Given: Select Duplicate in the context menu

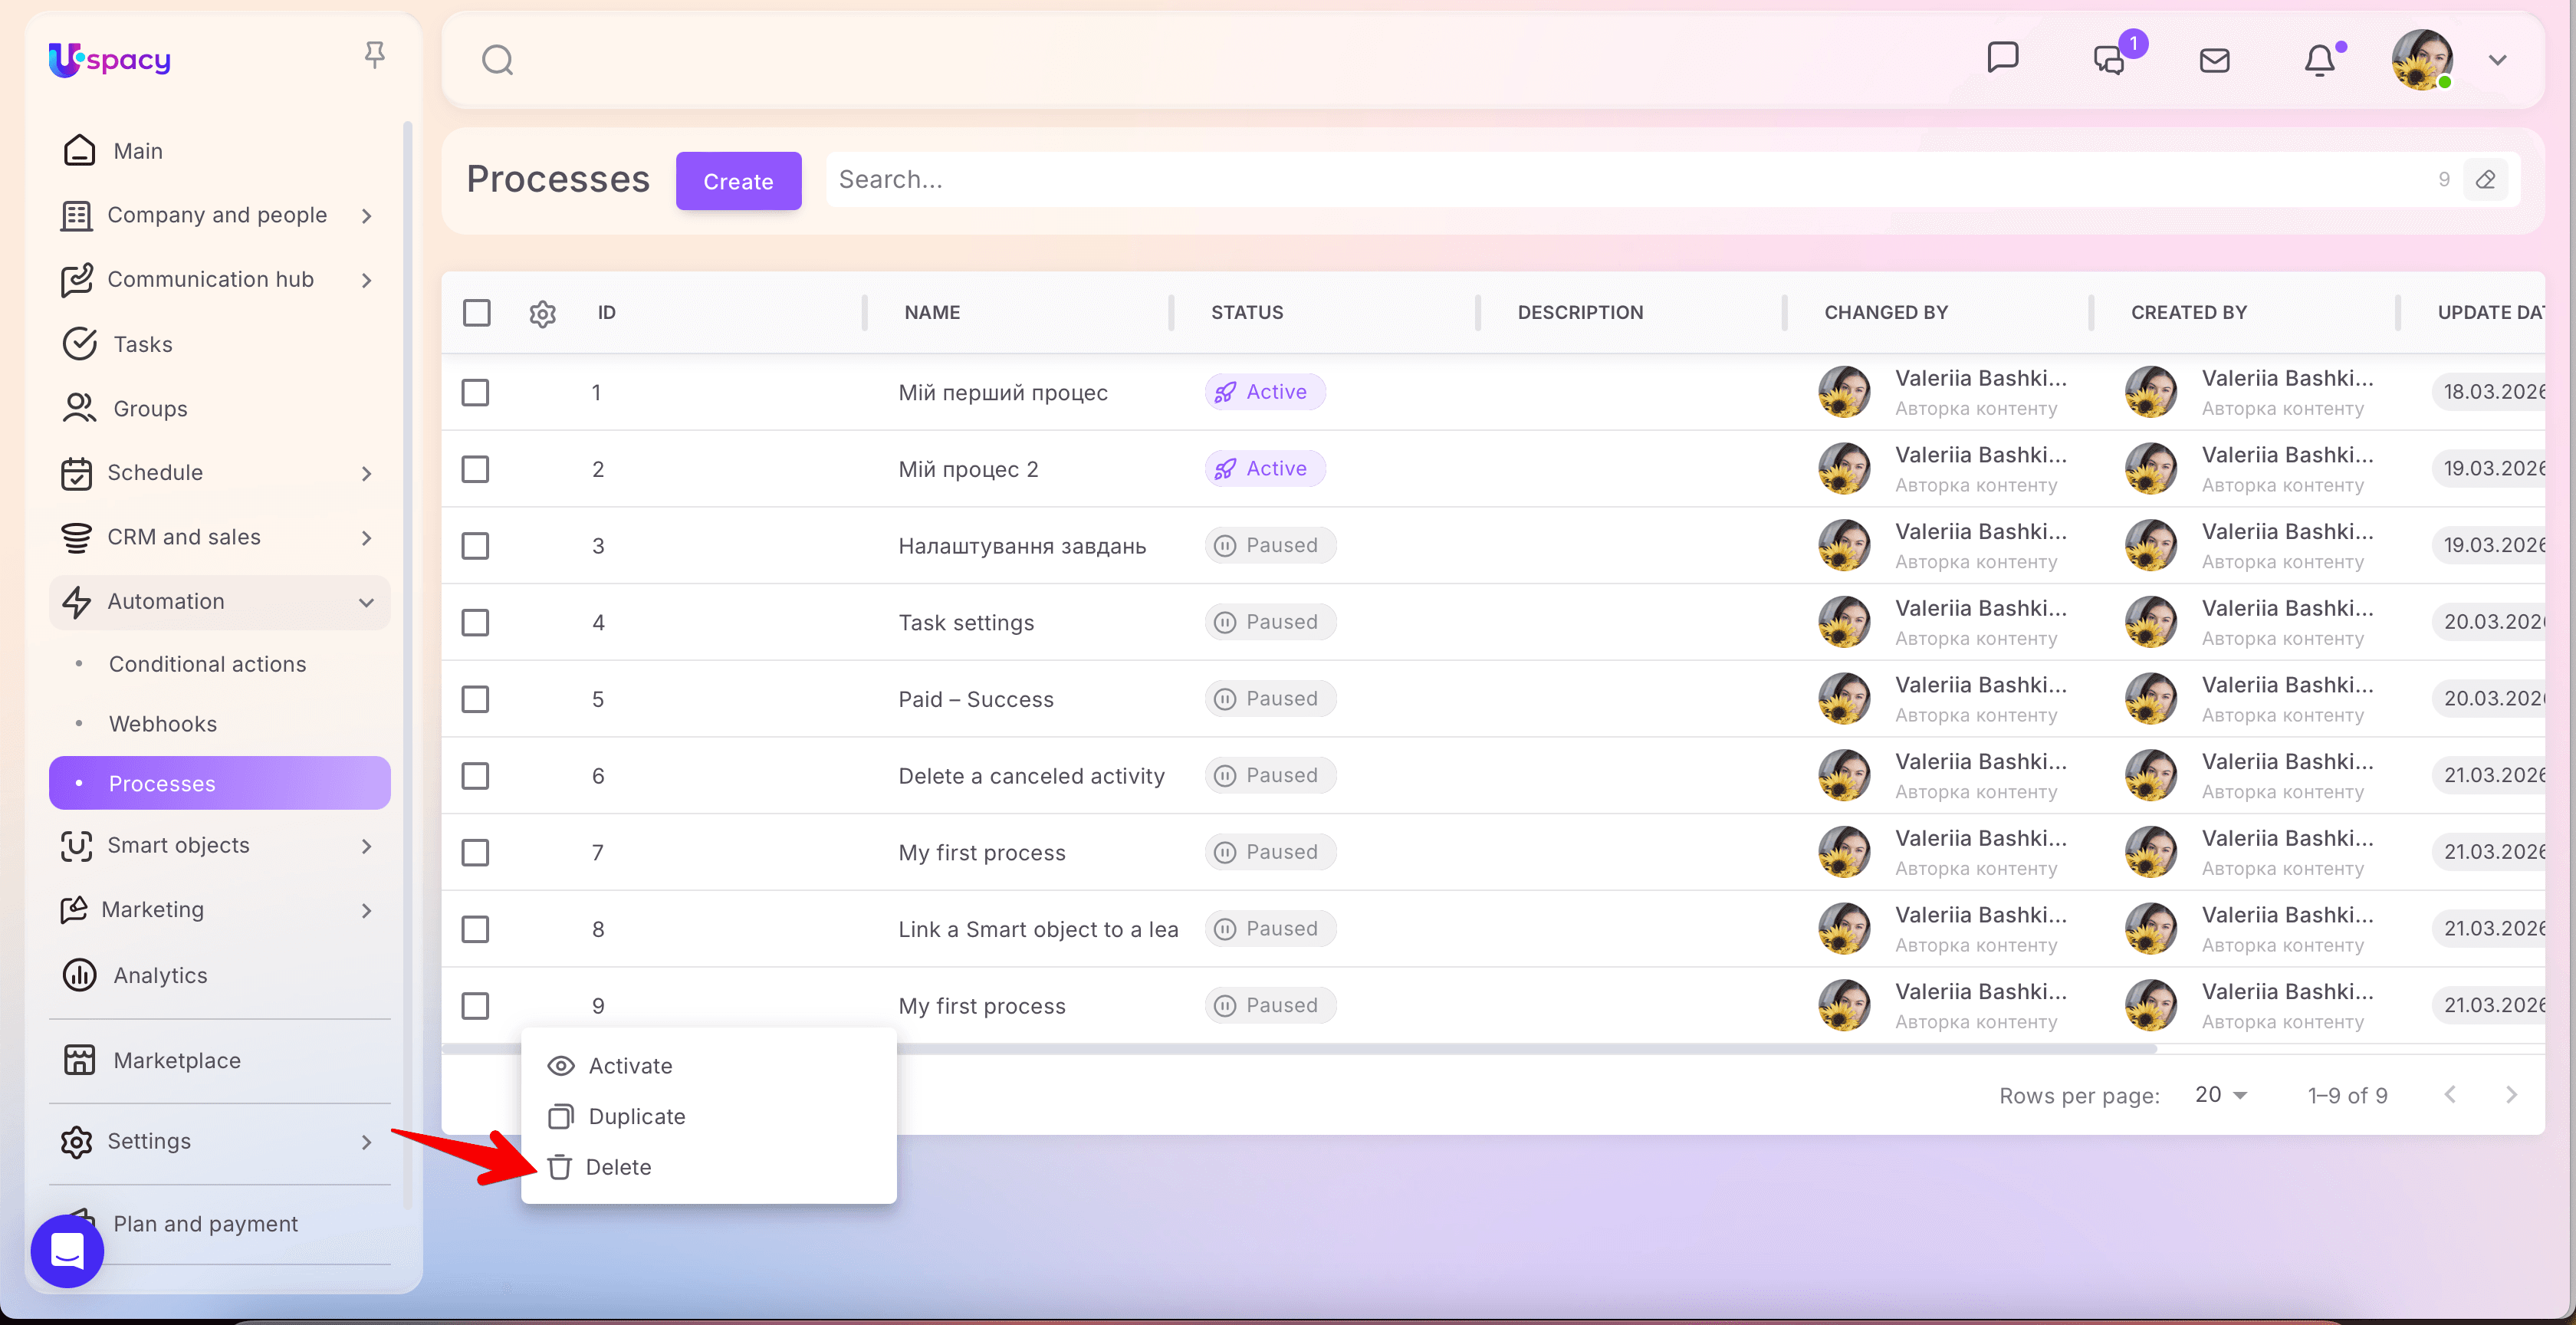Looking at the screenshot, I should [636, 1116].
